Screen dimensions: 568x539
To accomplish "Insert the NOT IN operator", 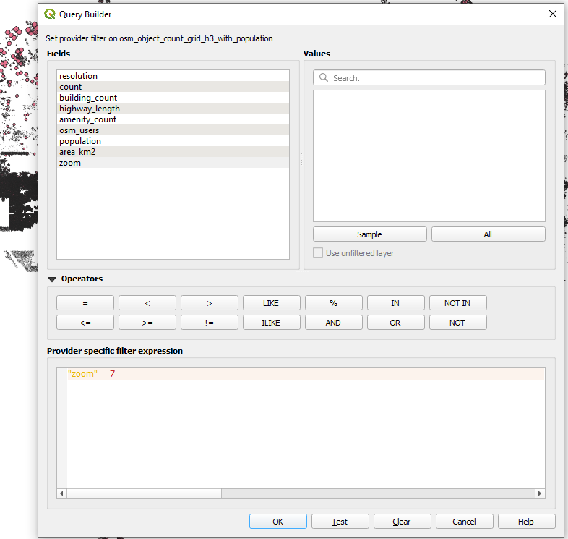I will (458, 303).
